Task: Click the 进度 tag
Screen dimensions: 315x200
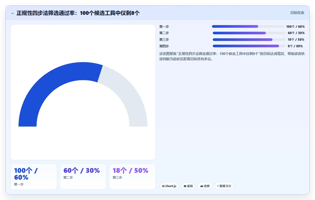Action: pyautogui.click(x=205, y=186)
